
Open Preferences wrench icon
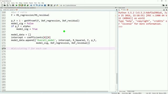coord(55,5)
